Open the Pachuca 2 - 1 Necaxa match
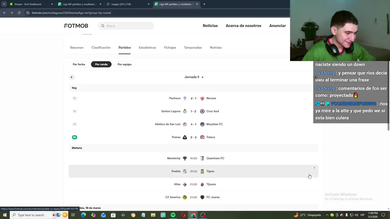Image resolution: width=390 pixels, height=219 pixels. coord(193,98)
